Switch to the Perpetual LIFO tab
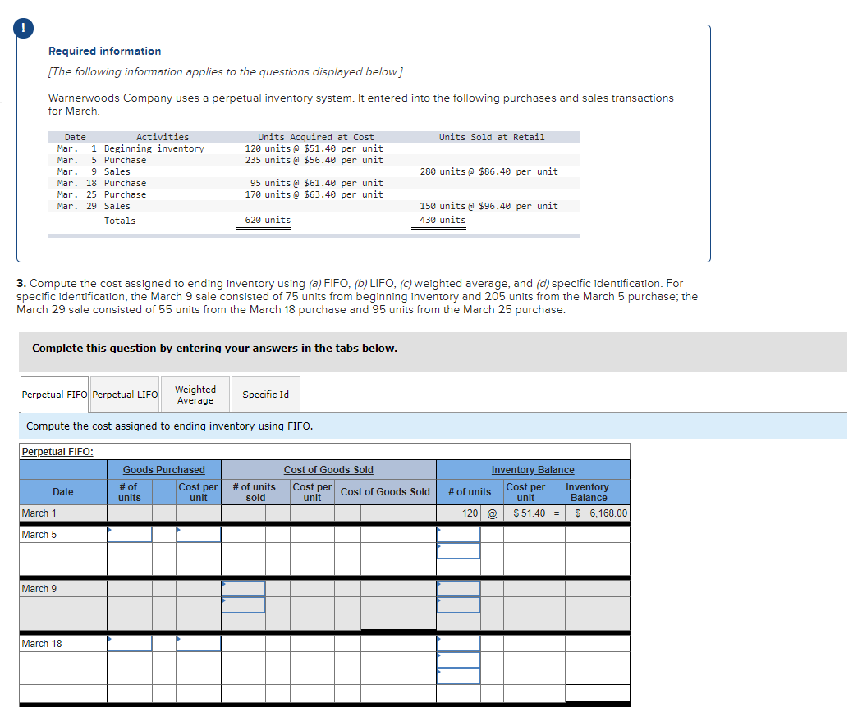 click(124, 394)
